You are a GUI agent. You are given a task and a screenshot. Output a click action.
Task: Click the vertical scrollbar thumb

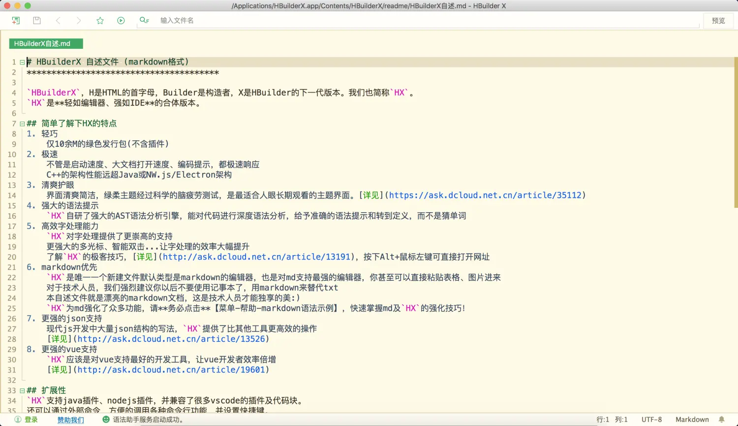point(736,132)
